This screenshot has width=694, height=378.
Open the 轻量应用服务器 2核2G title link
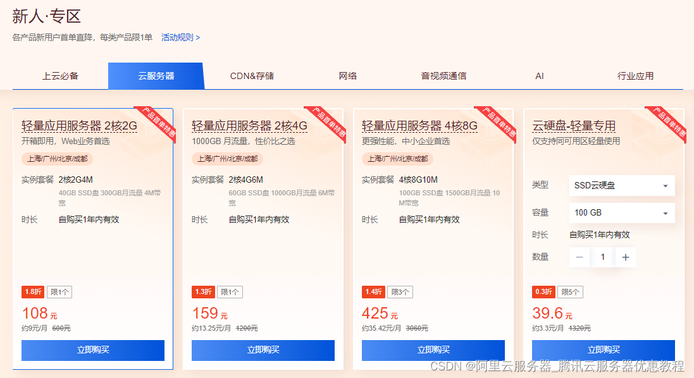point(79,126)
